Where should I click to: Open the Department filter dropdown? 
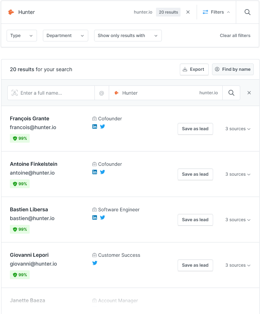(x=65, y=36)
